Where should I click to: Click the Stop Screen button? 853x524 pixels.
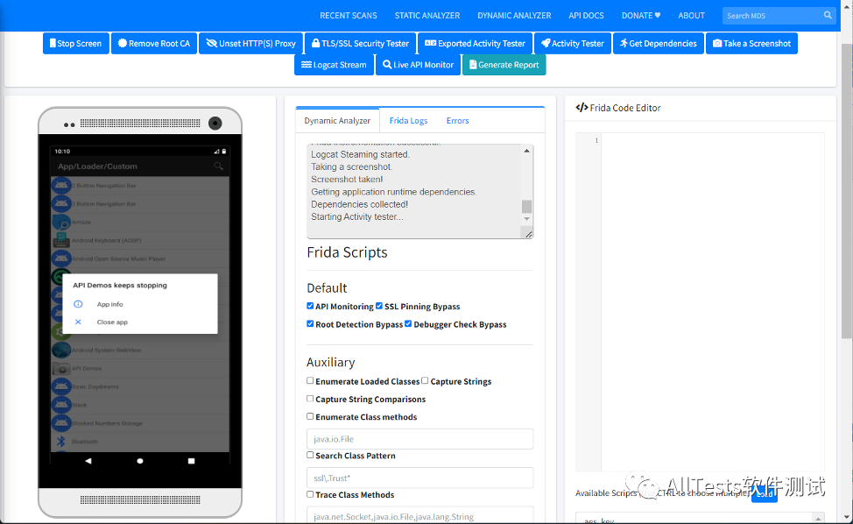click(x=75, y=44)
